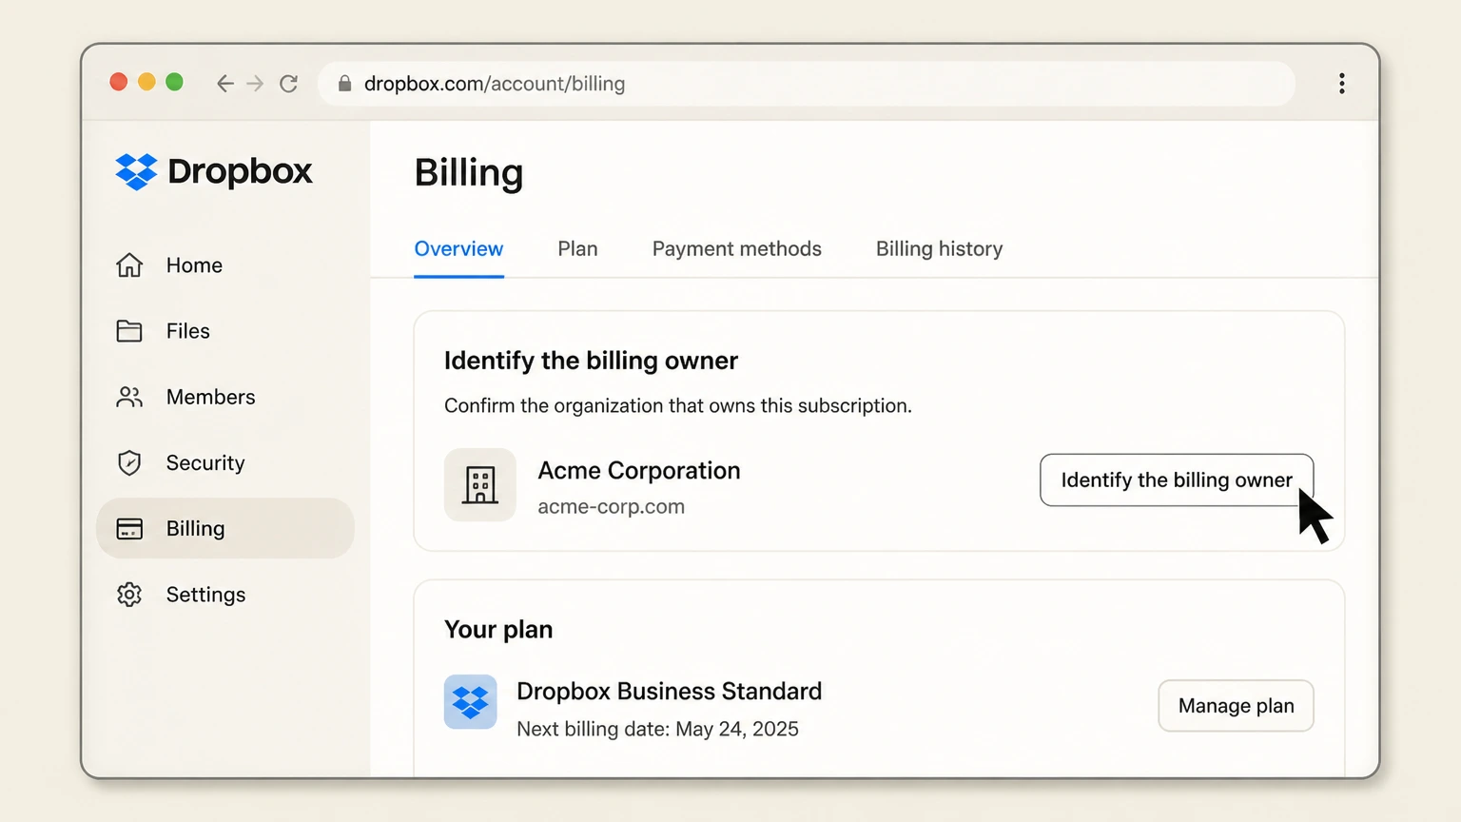
Task: Click the Home house icon
Action: (x=129, y=264)
